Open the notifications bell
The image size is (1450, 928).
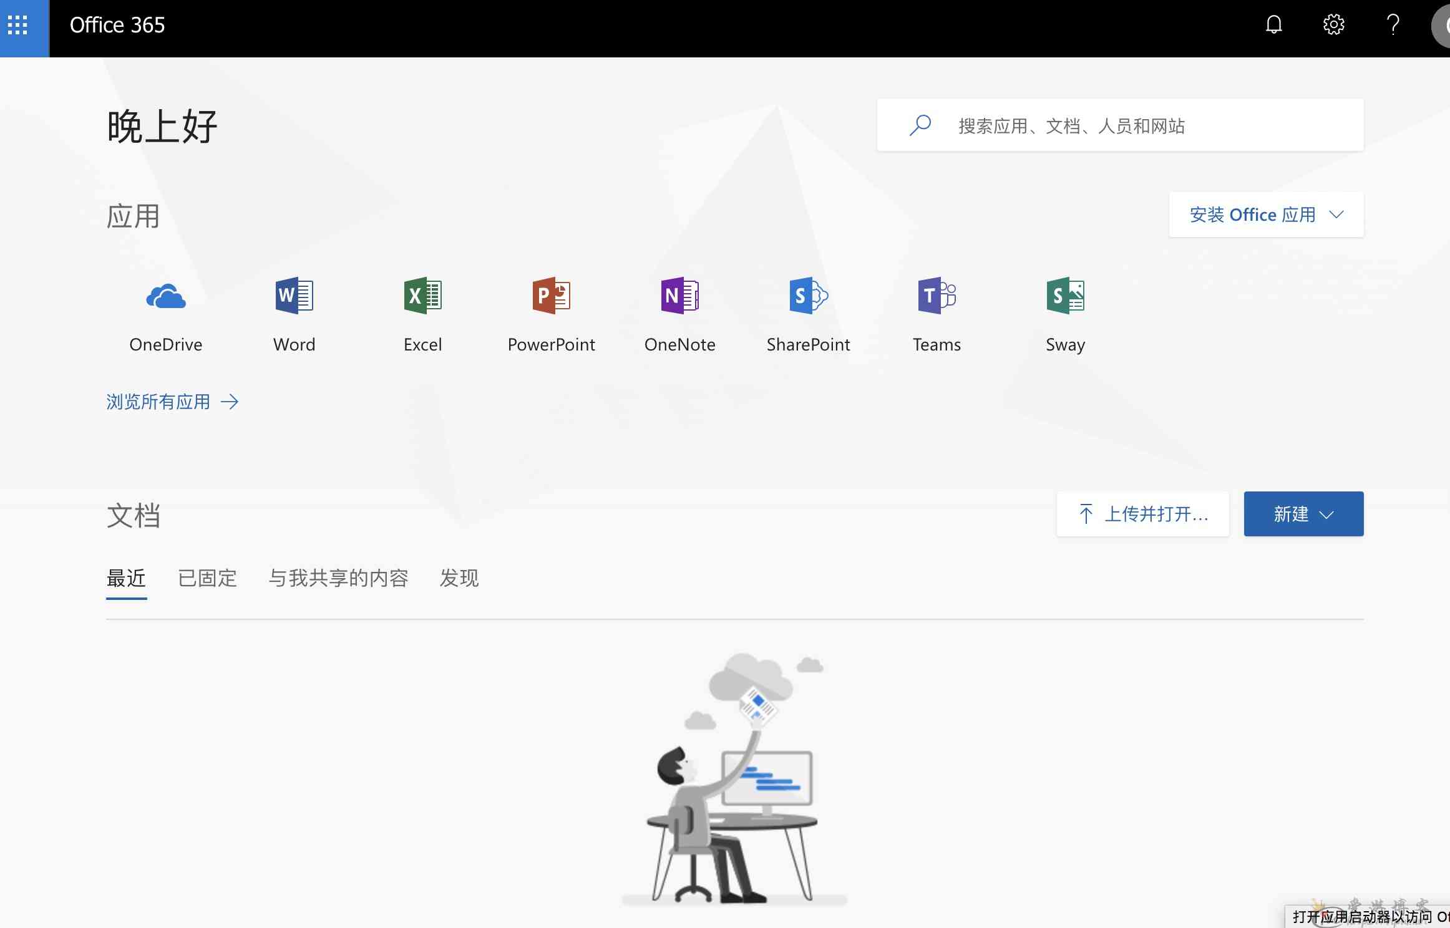(1273, 25)
